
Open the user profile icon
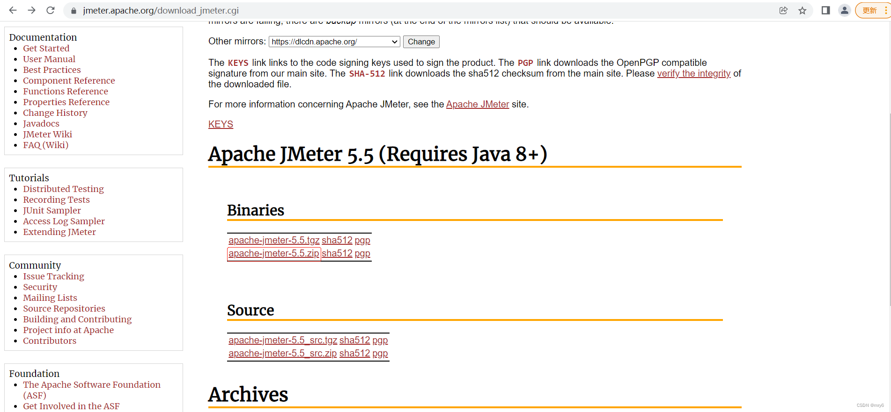coord(844,10)
